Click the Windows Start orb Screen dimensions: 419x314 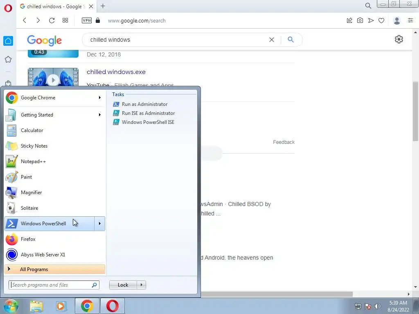coord(11,306)
